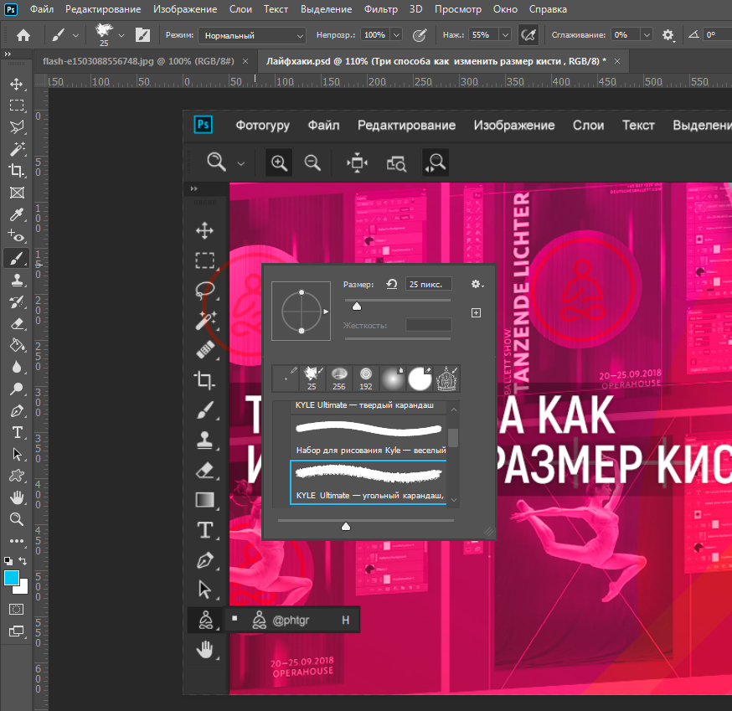
Task: Toggle pen pressure controls opacity
Action: 420,35
